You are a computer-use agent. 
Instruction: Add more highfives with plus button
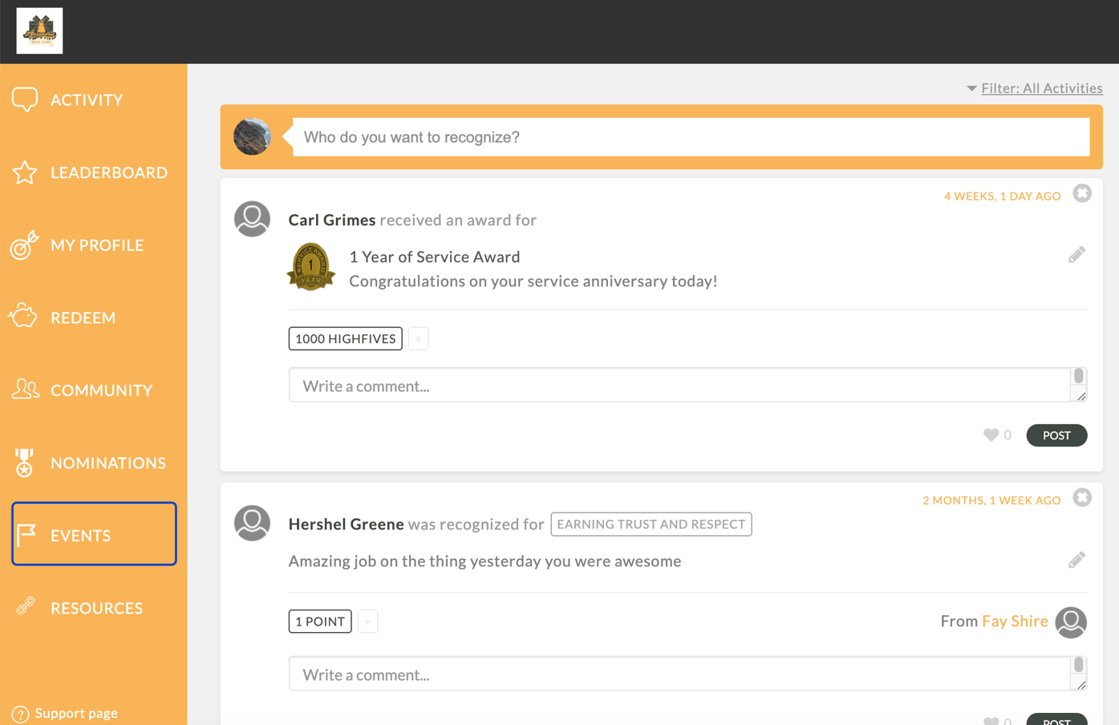point(418,338)
